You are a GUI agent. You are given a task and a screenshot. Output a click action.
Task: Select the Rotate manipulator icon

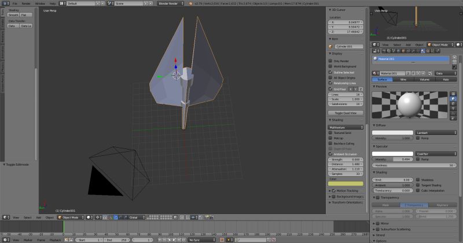tap(120, 218)
